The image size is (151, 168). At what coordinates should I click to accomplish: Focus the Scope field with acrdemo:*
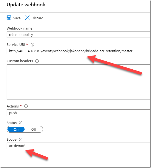78,146
